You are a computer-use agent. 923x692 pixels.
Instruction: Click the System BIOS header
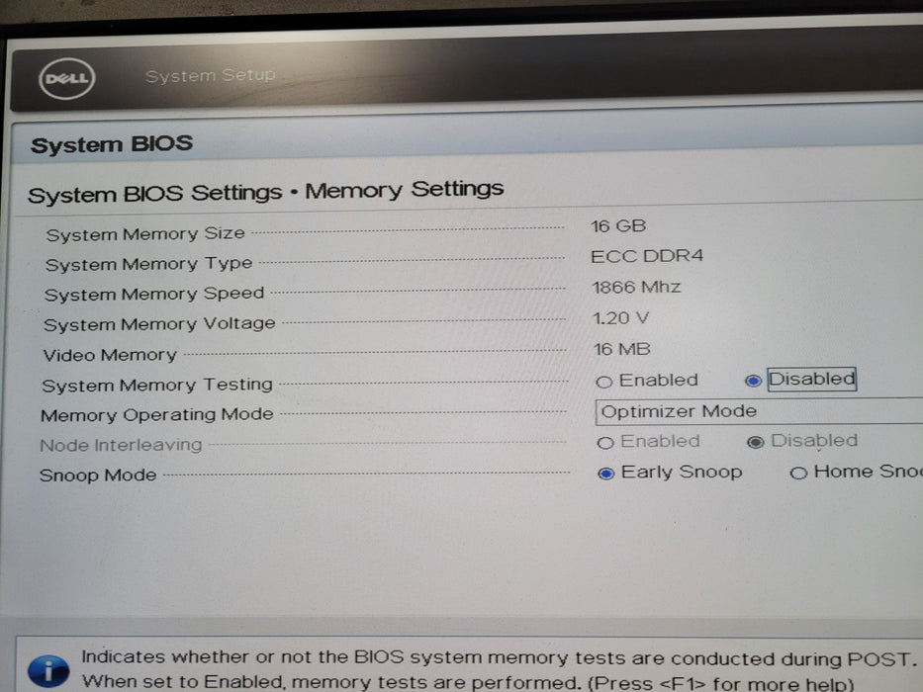(x=112, y=144)
